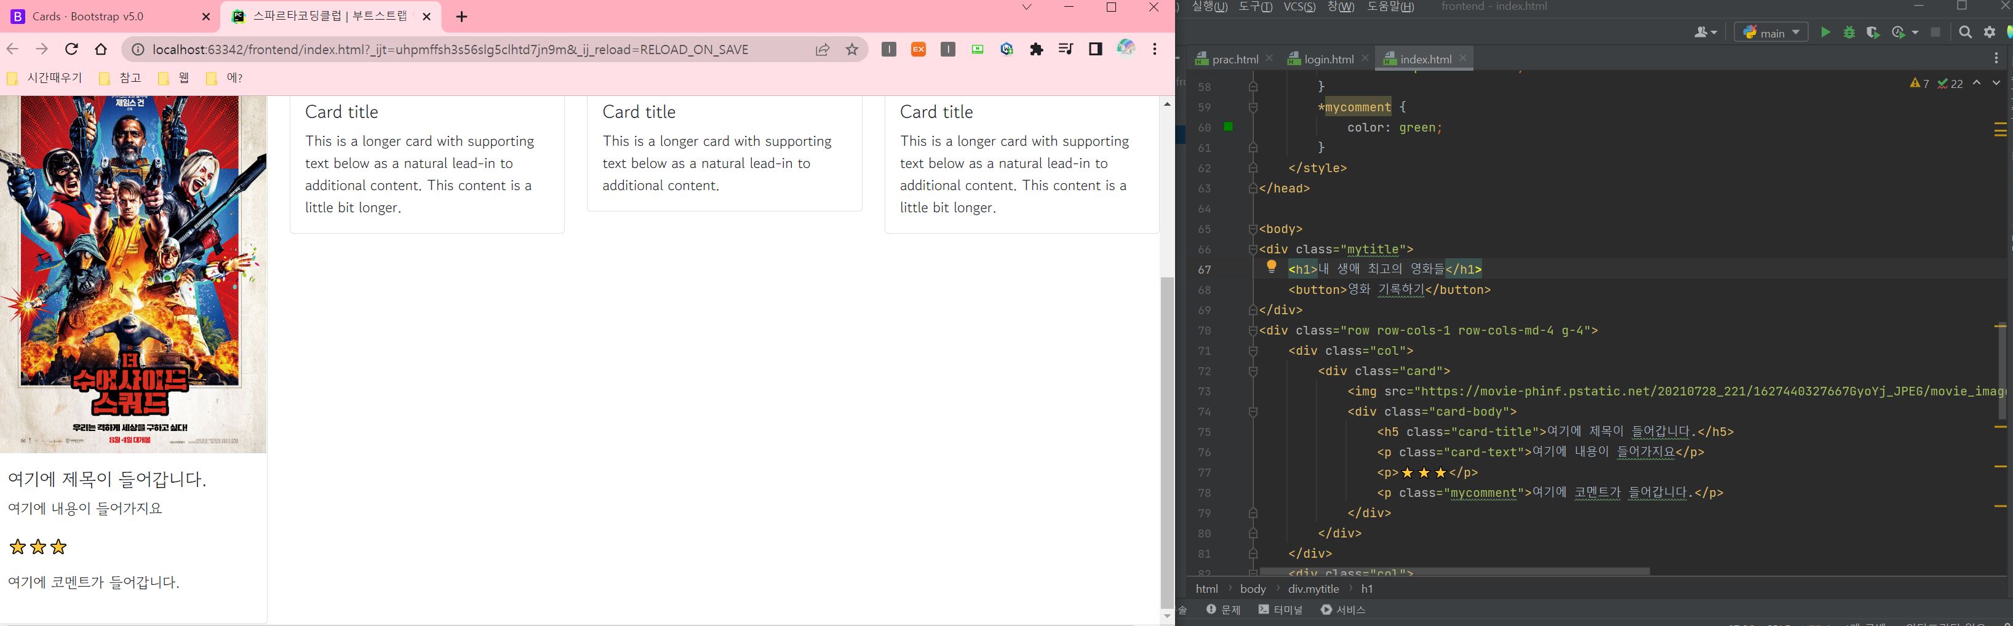Open Chrome extensions puzzle menu
This screenshot has height=626, width=2013.
pyautogui.click(x=1036, y=49)
